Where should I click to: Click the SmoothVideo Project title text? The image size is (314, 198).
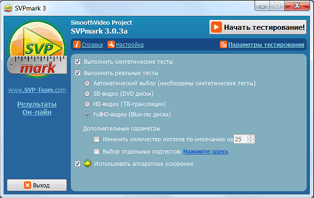click(x=102, y=23)
